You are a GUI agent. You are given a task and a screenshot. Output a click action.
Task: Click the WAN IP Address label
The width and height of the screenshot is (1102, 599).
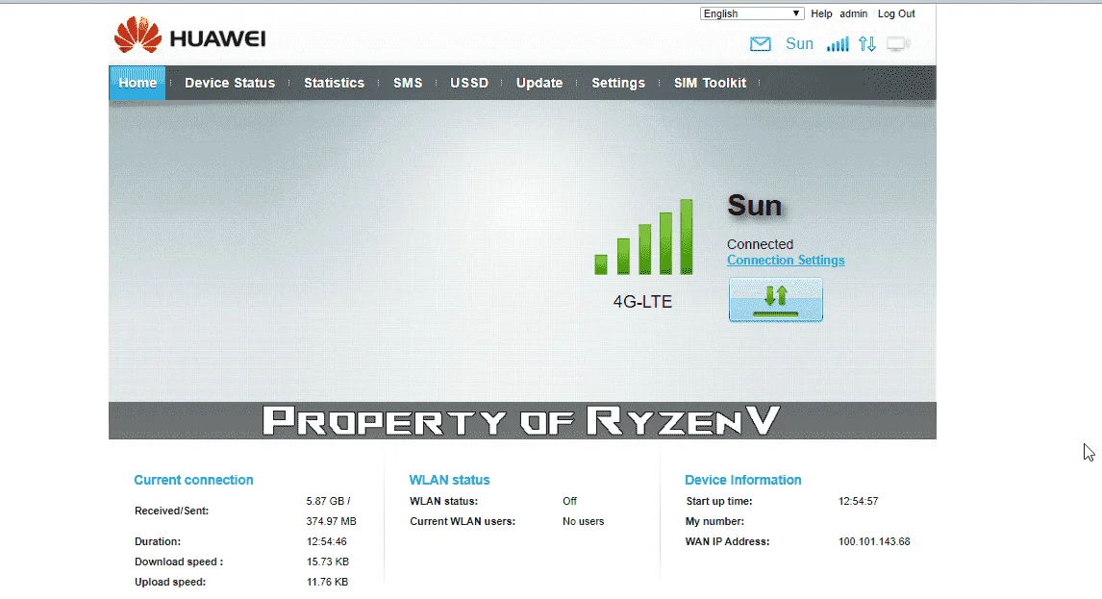click(727, 542)
